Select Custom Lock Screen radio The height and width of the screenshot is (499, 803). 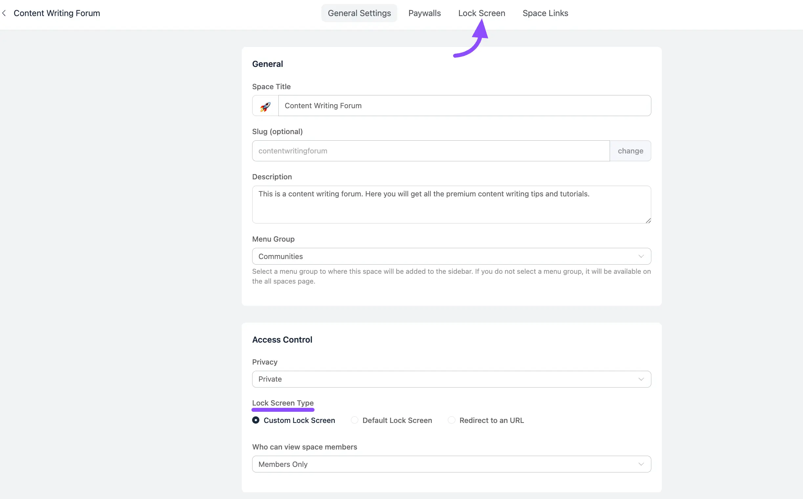[256, 420]
